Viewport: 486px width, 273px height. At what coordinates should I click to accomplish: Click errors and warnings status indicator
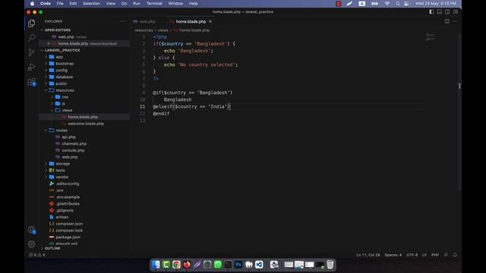coord(37,255)
